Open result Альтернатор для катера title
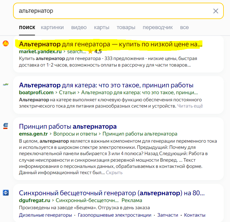The height and width of the screenshot is (222, 230). coord(106,85)
